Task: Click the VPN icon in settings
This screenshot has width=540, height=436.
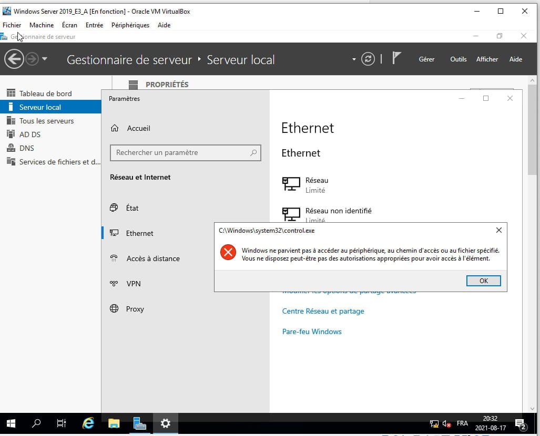Action: click(x=114, y=283)
